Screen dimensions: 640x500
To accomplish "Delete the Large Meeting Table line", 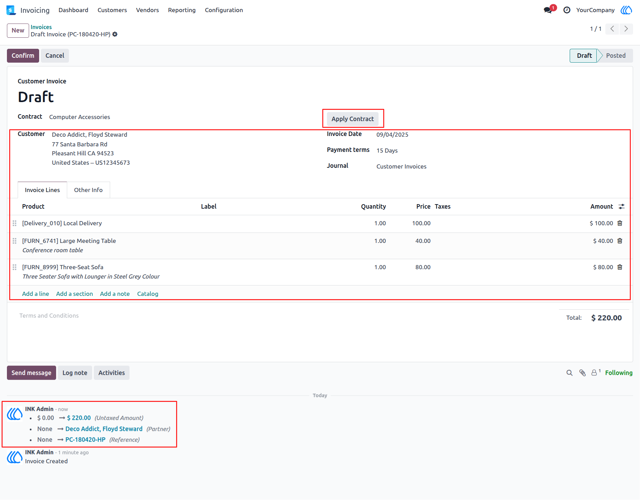I will pyautogui.click(x=620, y=241).
